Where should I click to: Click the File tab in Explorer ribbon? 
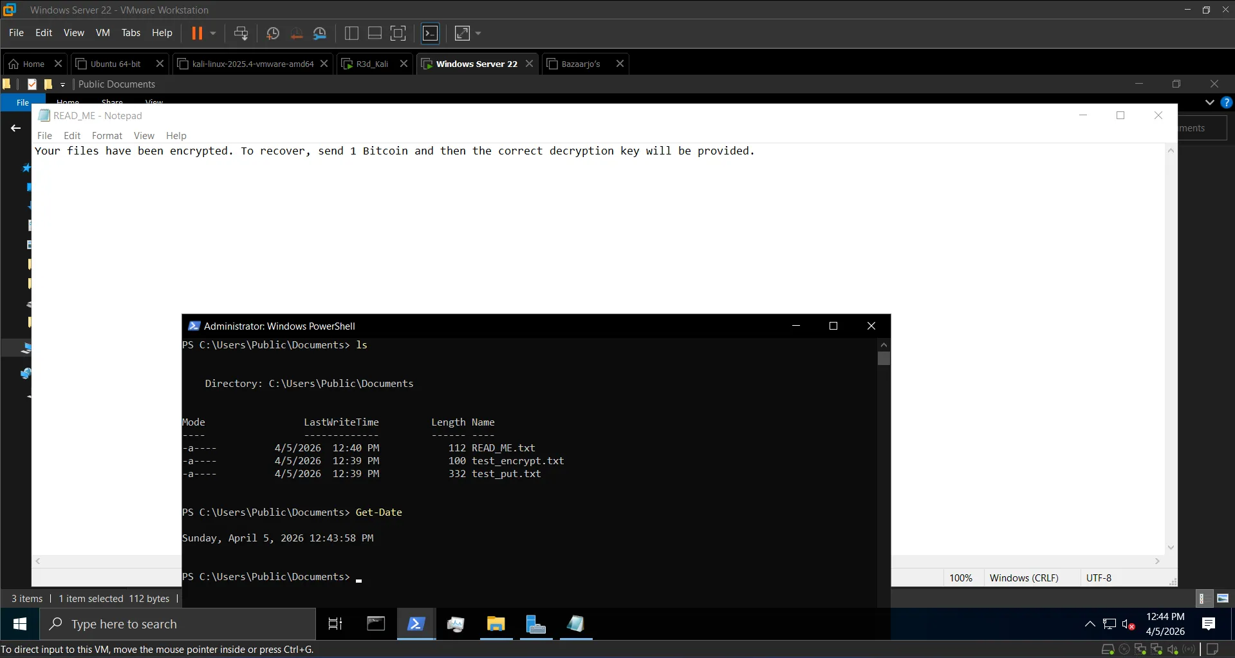tap(23, 102)
